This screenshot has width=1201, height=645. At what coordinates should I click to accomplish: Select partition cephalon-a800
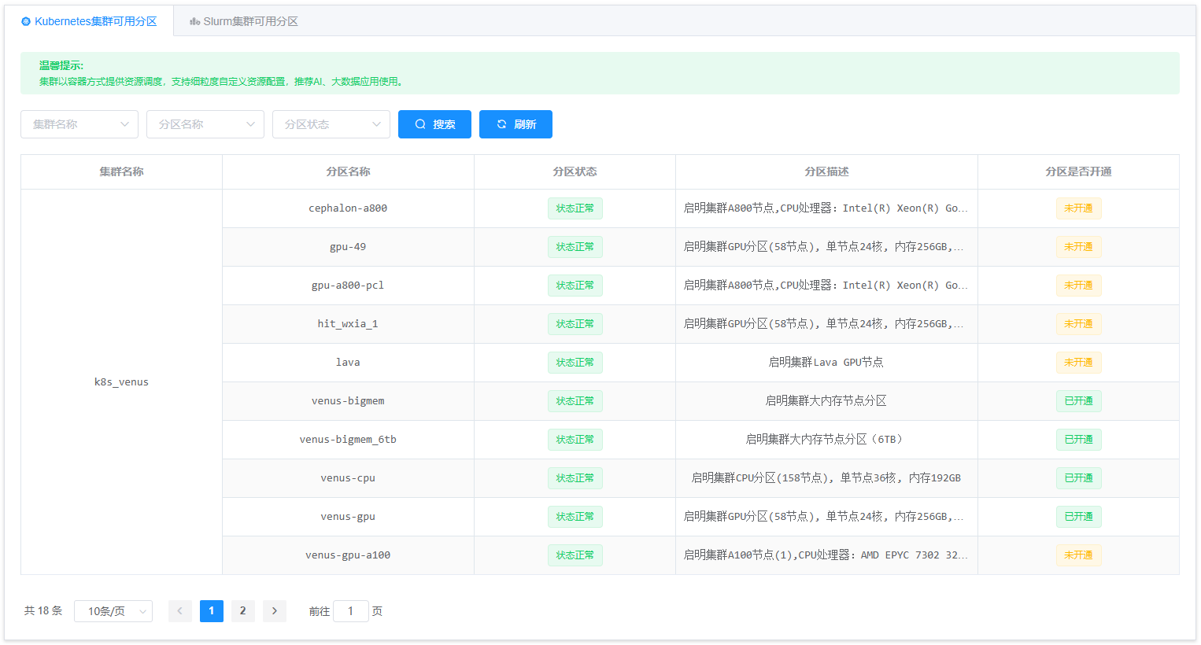[348, 208]
